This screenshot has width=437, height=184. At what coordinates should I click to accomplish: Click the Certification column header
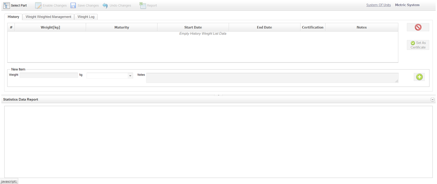point(312,27)
